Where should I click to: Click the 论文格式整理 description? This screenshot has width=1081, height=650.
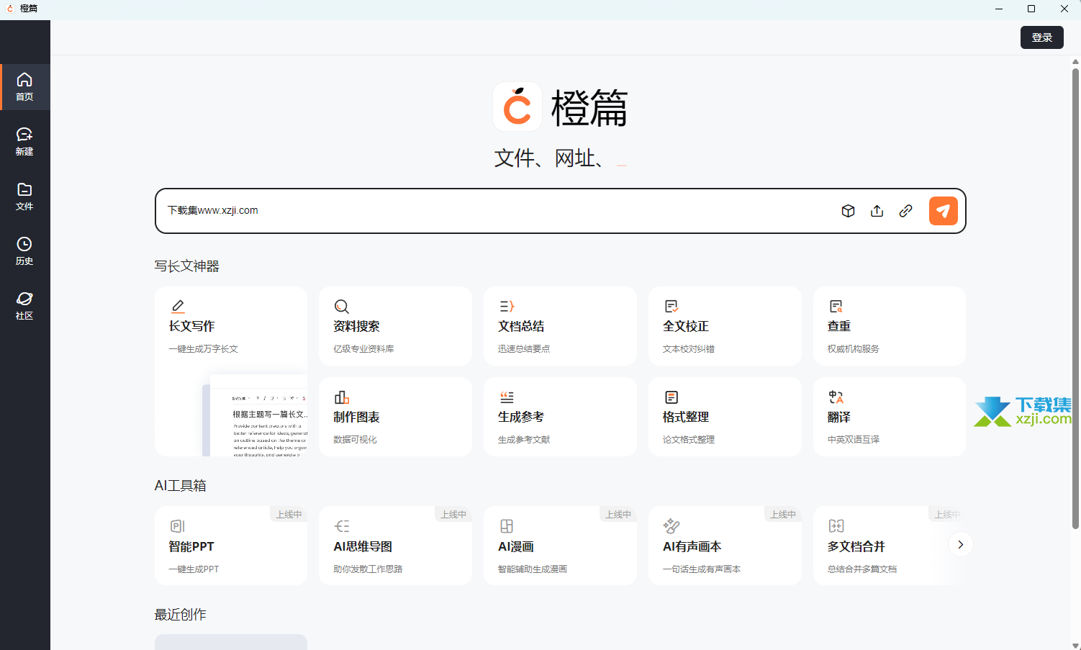point(689,440)
